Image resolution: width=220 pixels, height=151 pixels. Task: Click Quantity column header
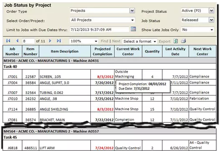[152, 51]
